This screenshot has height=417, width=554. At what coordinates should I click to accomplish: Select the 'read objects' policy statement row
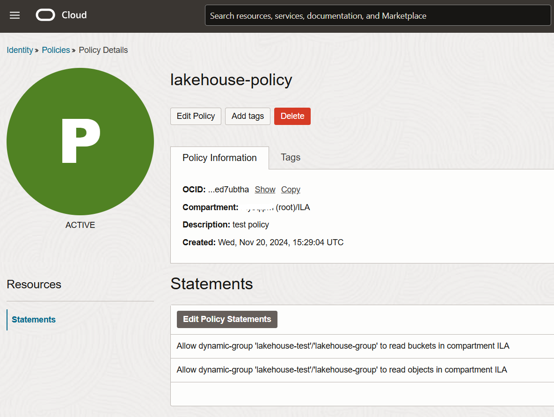click(362, 370)
